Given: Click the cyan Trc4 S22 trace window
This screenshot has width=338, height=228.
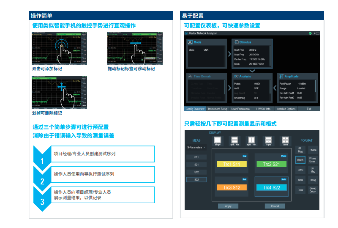Looking at the screenshot, I should [x=272, y=187].
